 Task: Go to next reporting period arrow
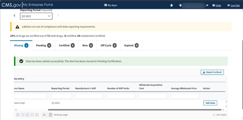point(58,16)
